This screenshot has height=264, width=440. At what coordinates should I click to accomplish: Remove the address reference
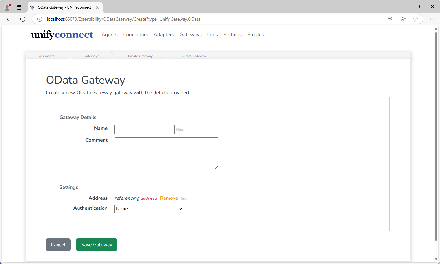(169, 198)
